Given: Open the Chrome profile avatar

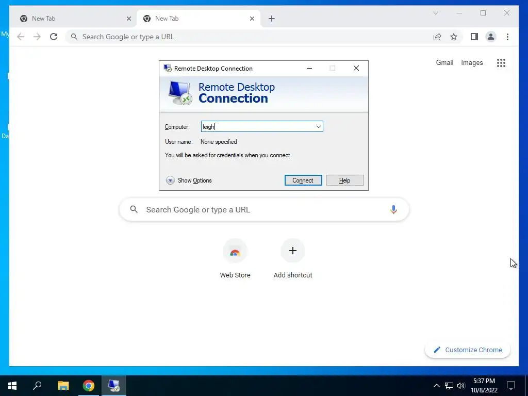Looking at the screenshot, I should (491, 37).
